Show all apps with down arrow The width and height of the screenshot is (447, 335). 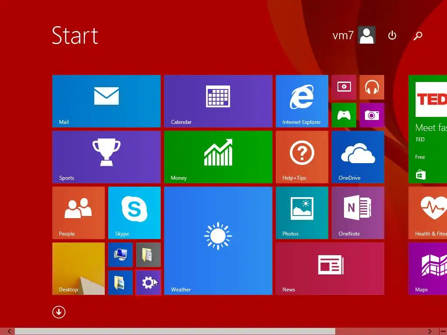59,312
